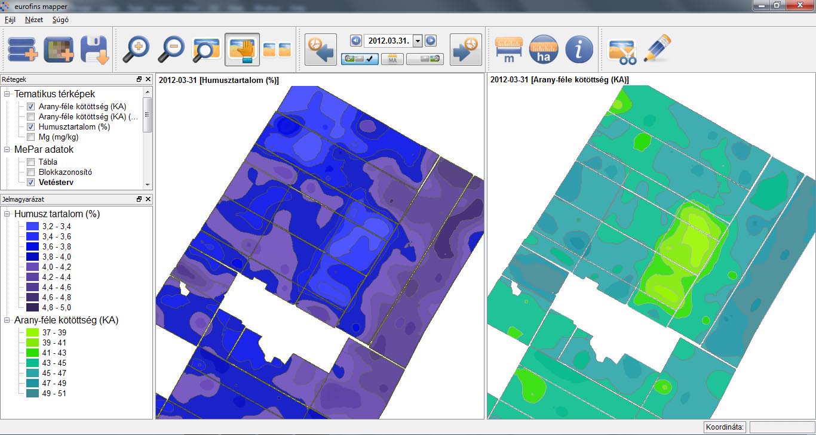
Task: Select the pencil edit tool
Action: pyautogui.click(x=658, y=48)
